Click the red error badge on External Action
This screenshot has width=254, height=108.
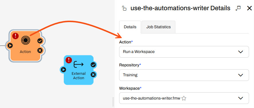(69, 60)
